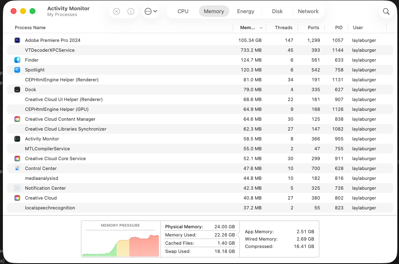The image size is (399, 264).
Task: Click PID 1057 cell
Action: 338,40
